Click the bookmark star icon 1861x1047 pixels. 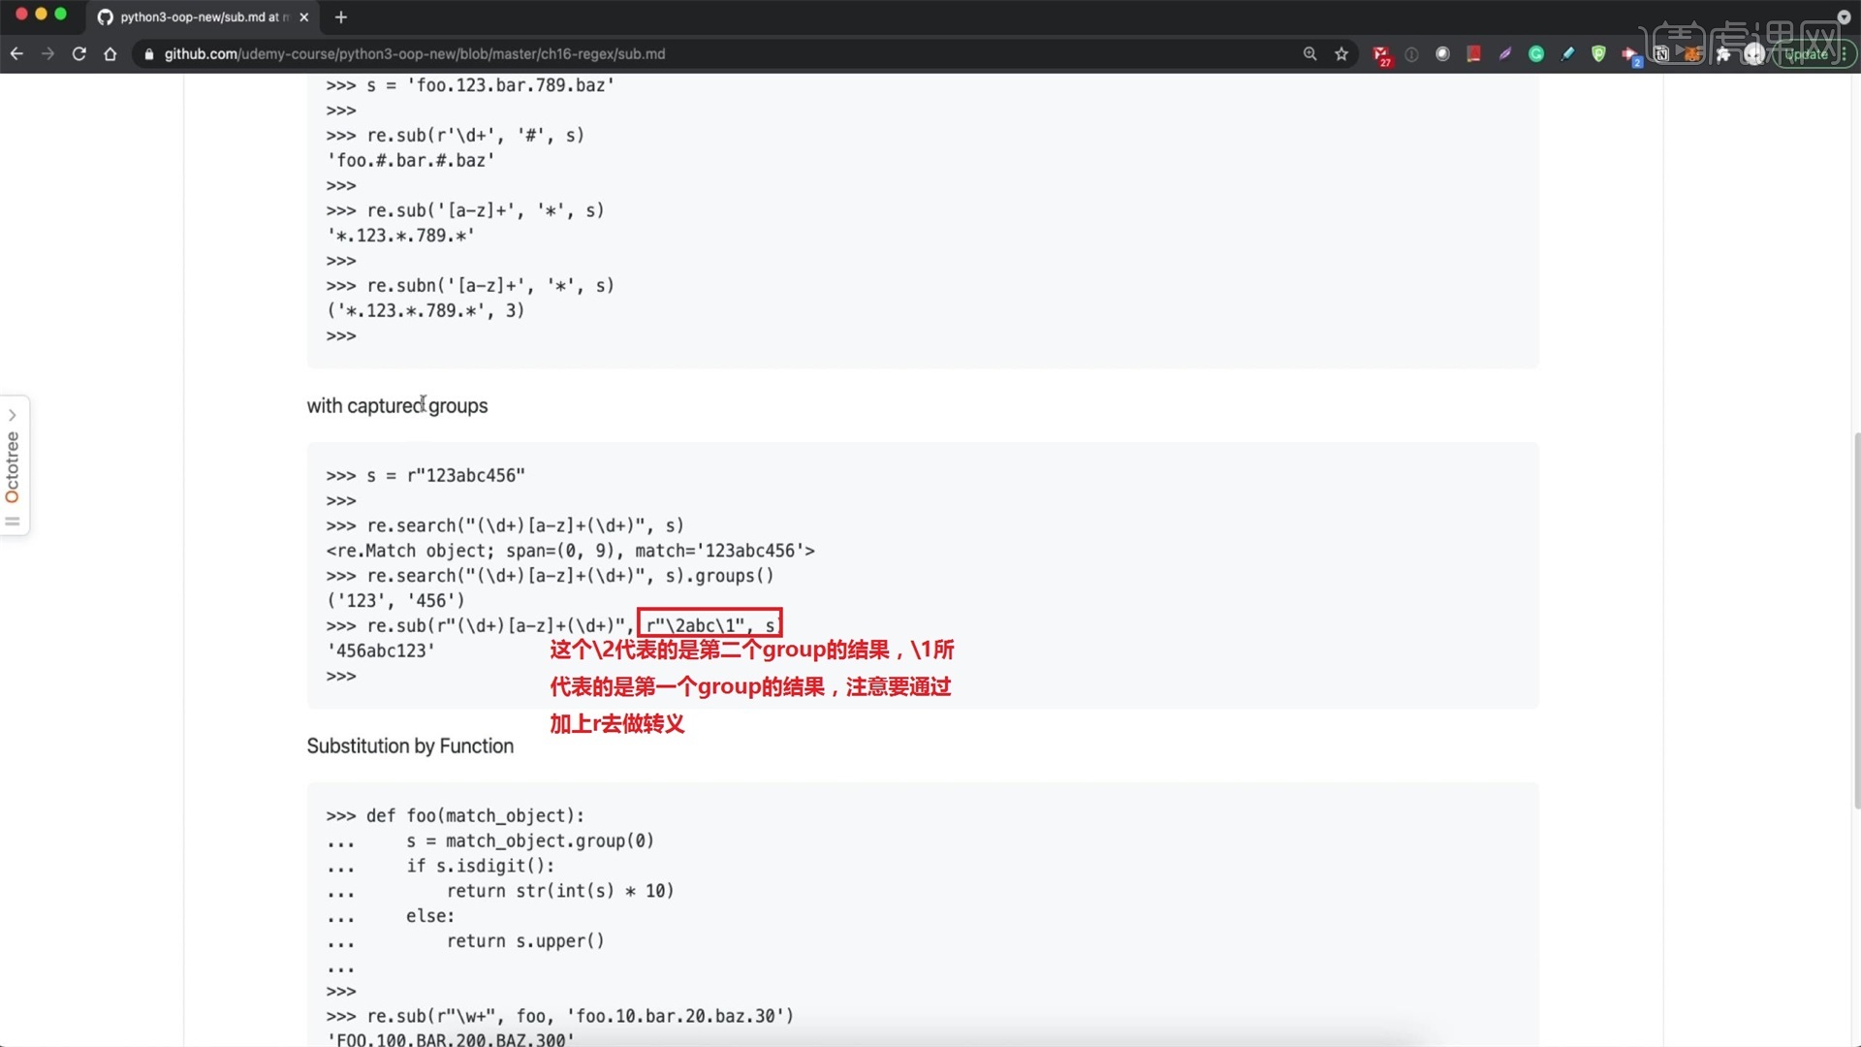(1341, 54)
